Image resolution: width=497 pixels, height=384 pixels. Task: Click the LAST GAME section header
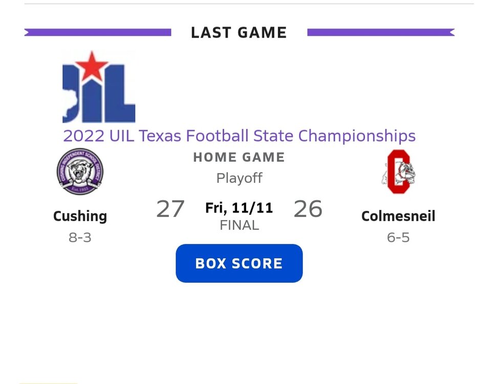click(239, 32)
